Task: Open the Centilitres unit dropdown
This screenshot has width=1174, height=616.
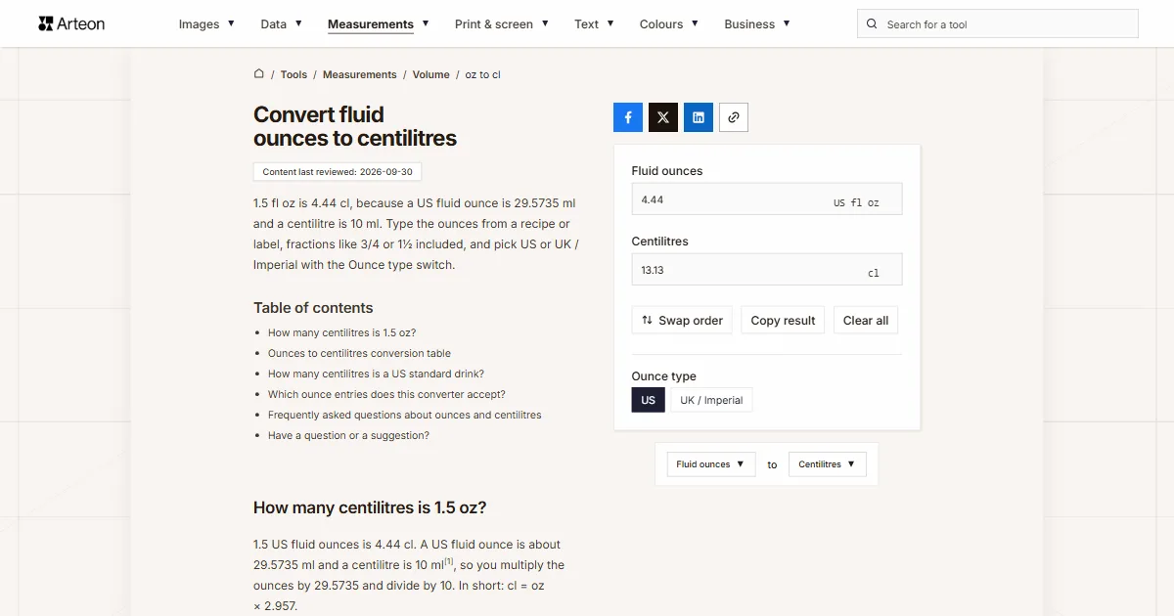Action: (828, 464)
